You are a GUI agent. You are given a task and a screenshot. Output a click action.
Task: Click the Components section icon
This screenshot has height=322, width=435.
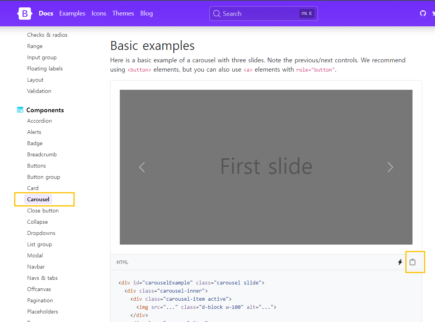pos(19,110)
